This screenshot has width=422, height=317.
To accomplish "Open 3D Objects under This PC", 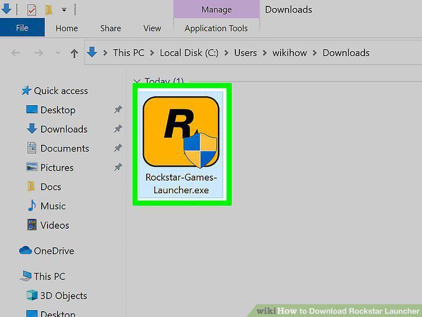I will (64, 296).
